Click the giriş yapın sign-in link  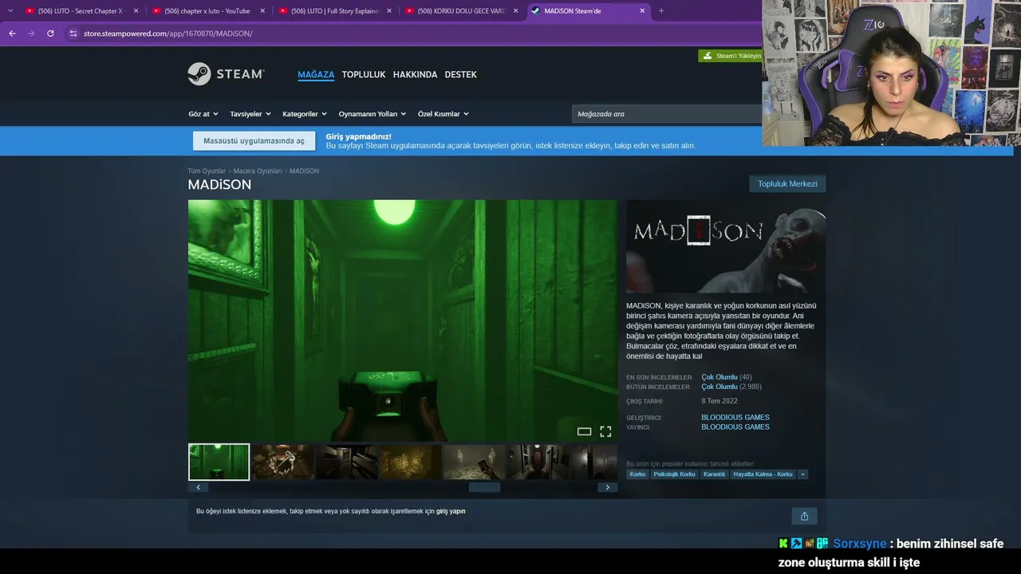click(x=451, y=511)
